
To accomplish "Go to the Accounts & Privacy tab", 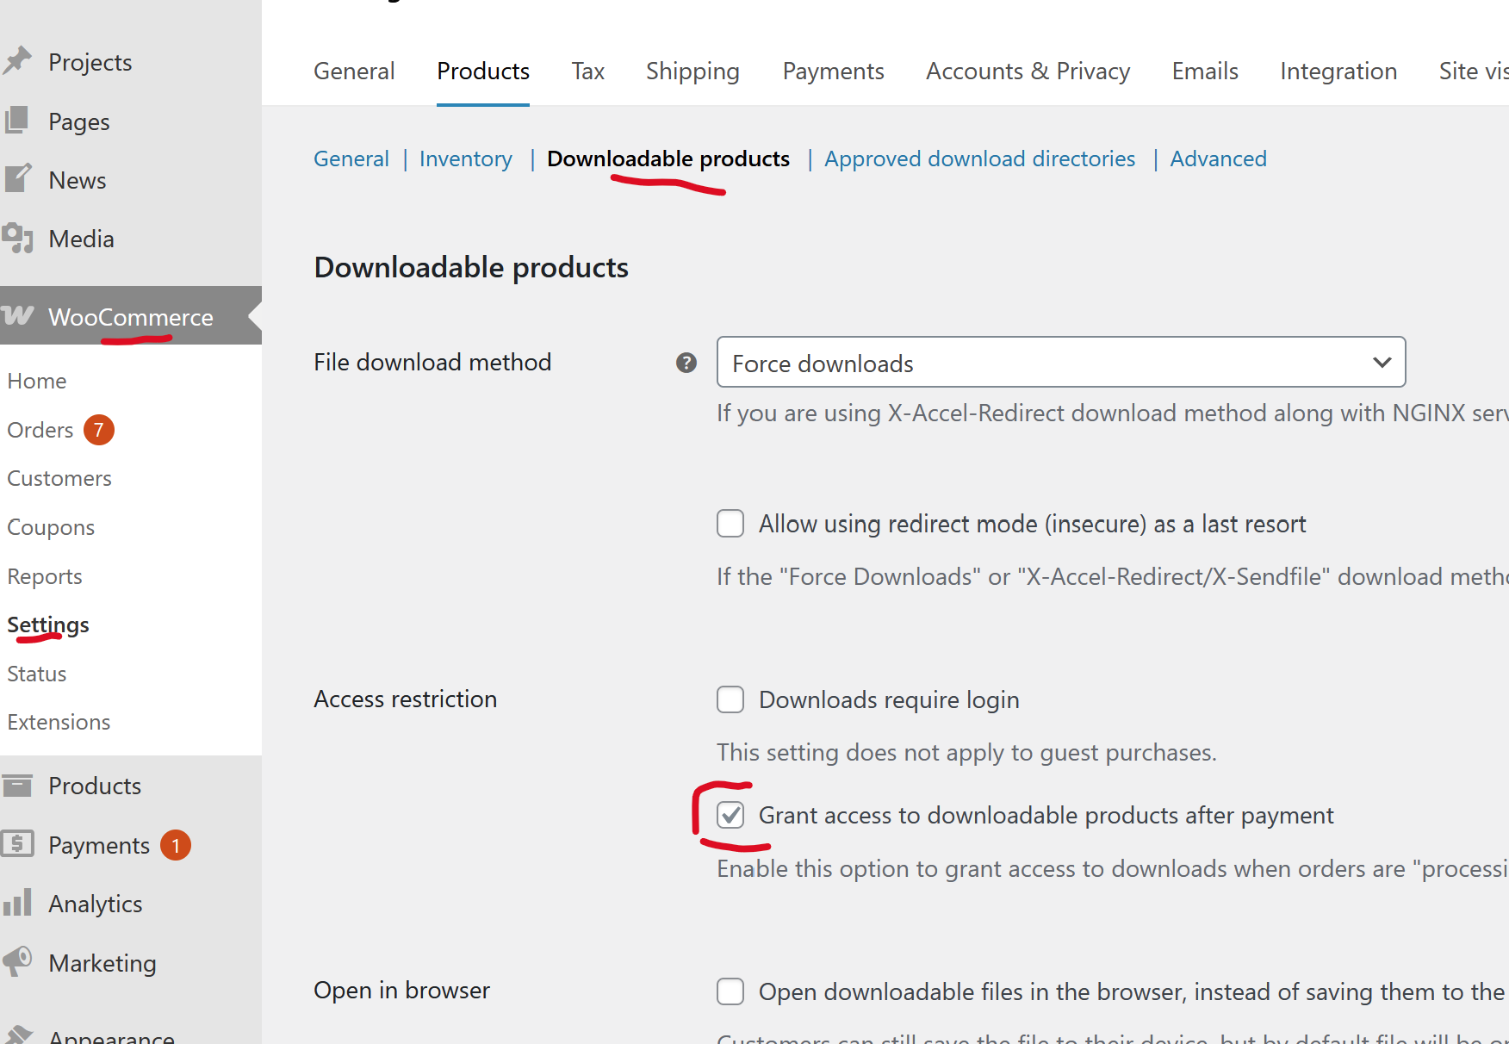I will (1028, 71).
